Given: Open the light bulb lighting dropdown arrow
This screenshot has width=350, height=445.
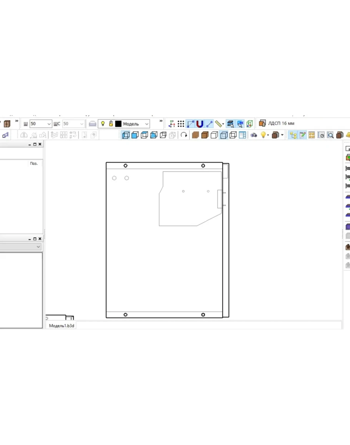Looking at the screenshot, I should (x=268, y=135).
